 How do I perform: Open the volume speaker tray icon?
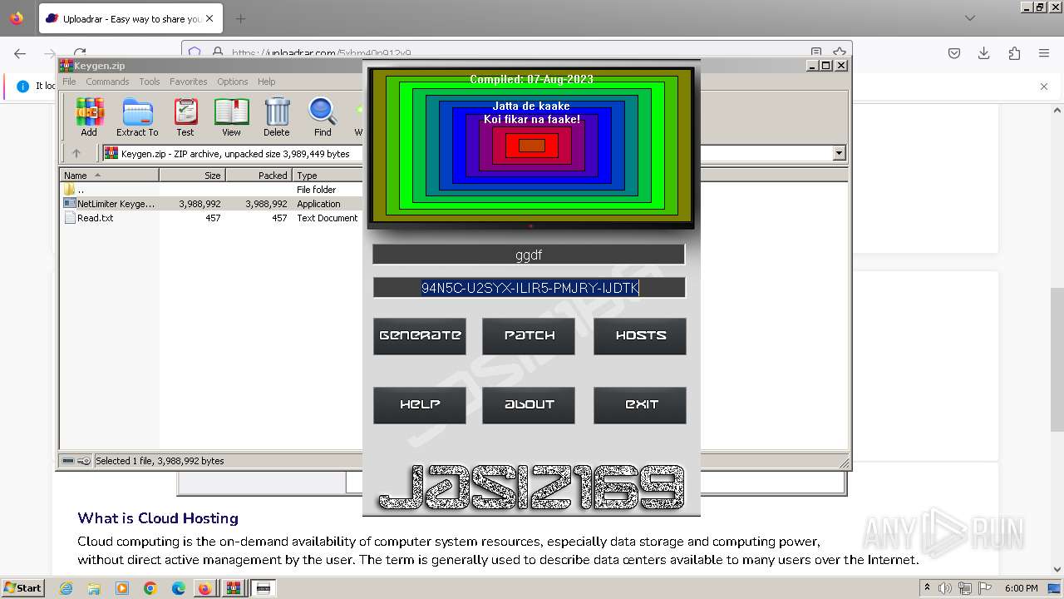click(x=945, y=588)
